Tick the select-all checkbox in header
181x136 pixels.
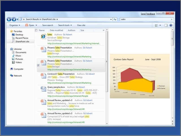pos(36,30)
